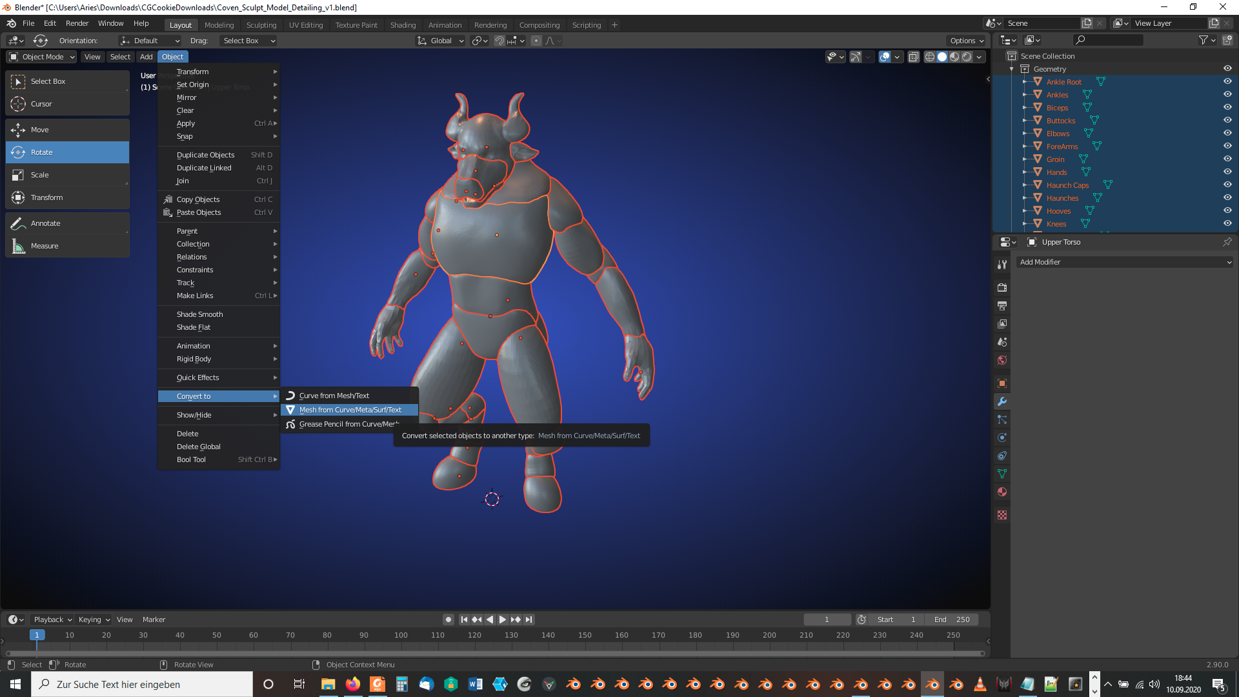Select the Measure tool
Viewport: 1239px width, 697px height.
tap(44, 246)
